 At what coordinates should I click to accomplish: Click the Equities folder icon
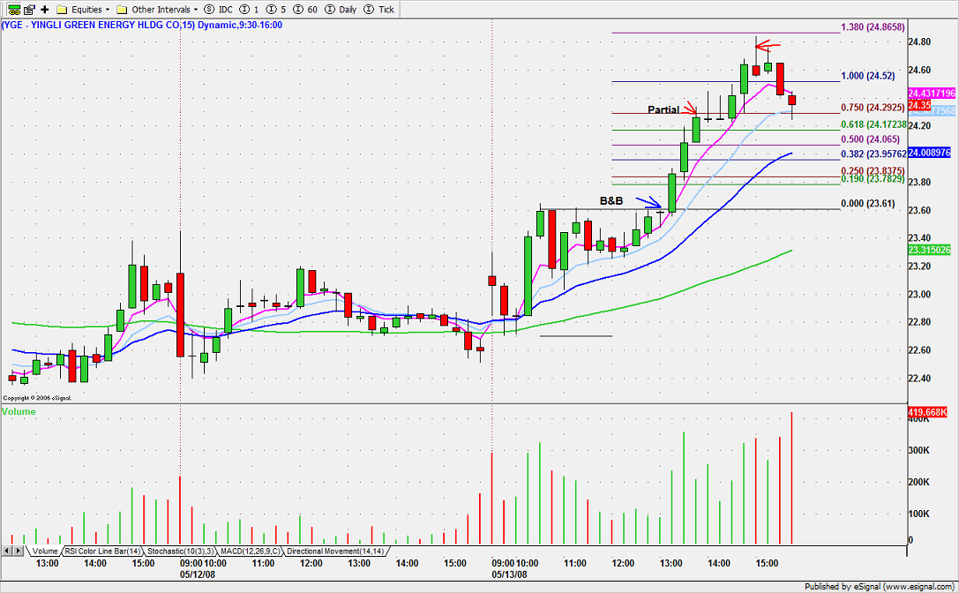(x=61, y=9)
